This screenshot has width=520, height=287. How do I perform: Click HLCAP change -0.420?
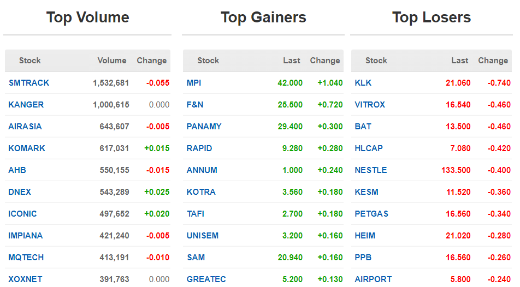click(499, 148)
